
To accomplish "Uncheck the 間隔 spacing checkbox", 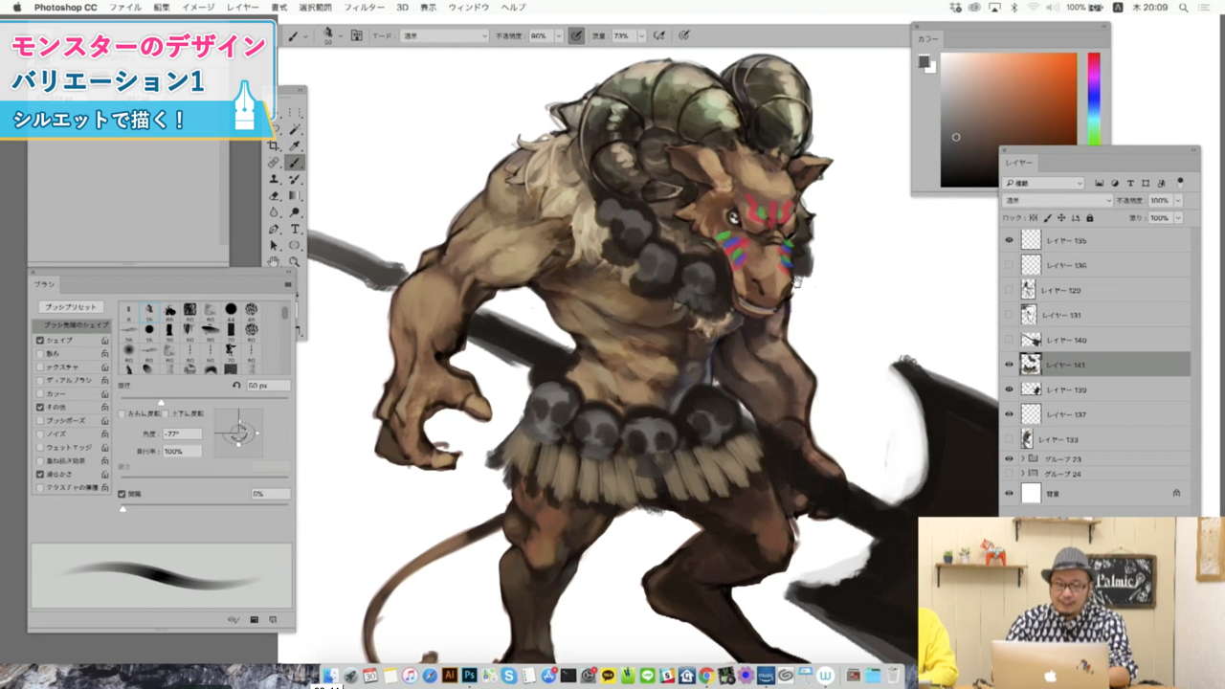I will [122, 494].
